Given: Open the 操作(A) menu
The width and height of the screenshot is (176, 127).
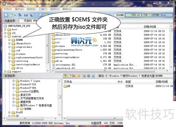Looking at the screenshot, I should click(x=19, y=9).
